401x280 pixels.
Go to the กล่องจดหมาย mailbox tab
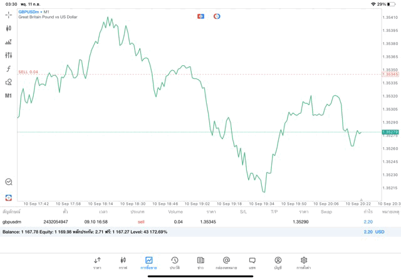[x=226, y=262]
